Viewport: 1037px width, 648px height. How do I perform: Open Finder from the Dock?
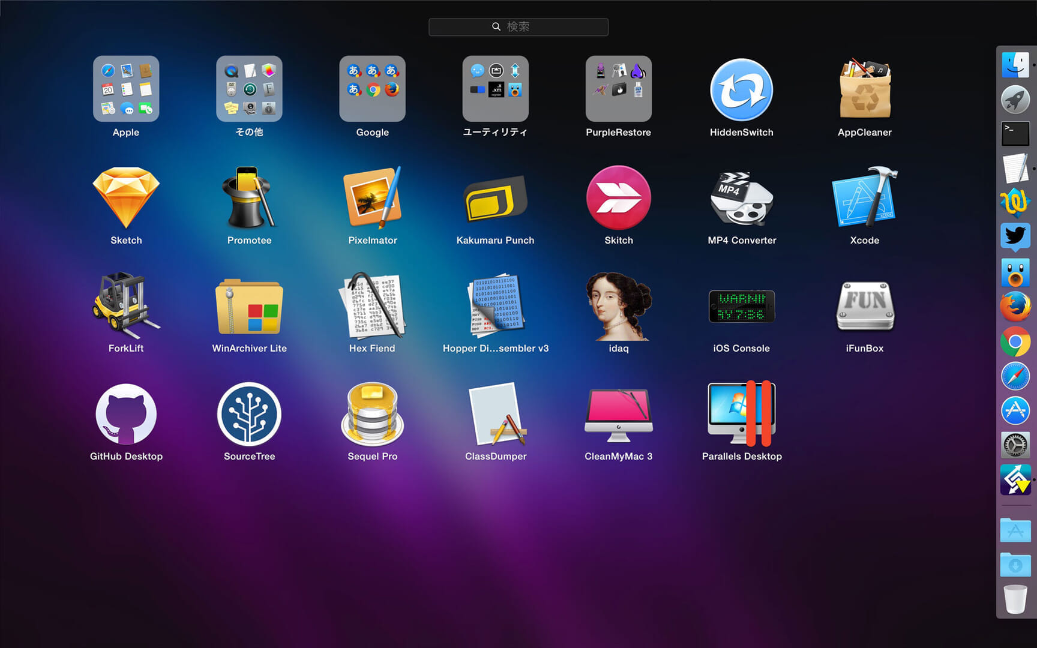[x=1015, y=64]
